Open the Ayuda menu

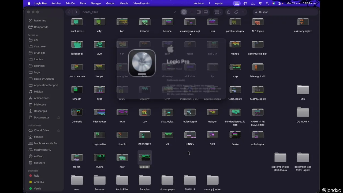219,3
